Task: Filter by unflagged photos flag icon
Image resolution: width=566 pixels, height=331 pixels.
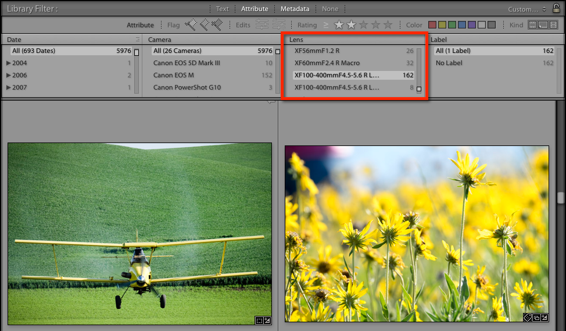Action: coord(205,24)
